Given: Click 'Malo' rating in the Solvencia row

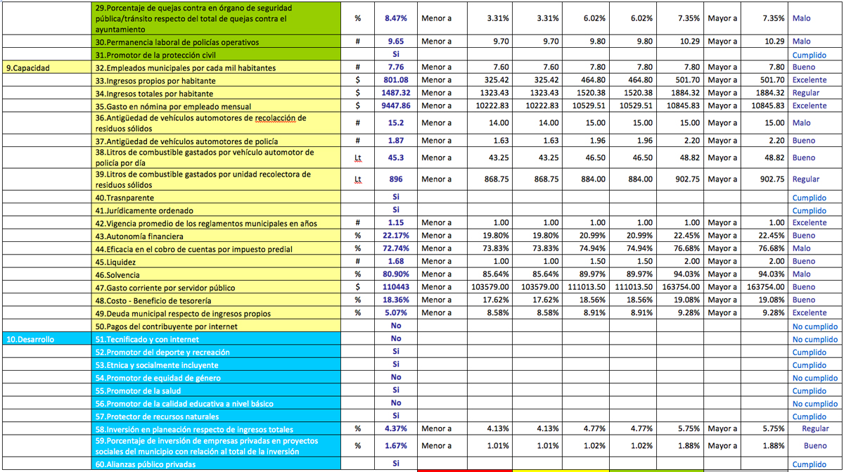Looking at the screenshot, I should pos(801,274).
